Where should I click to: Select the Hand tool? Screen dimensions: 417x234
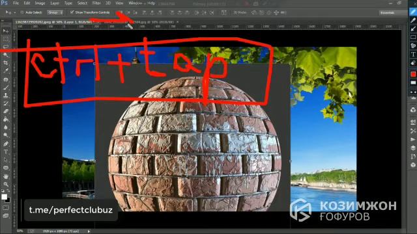pos(6,176)
